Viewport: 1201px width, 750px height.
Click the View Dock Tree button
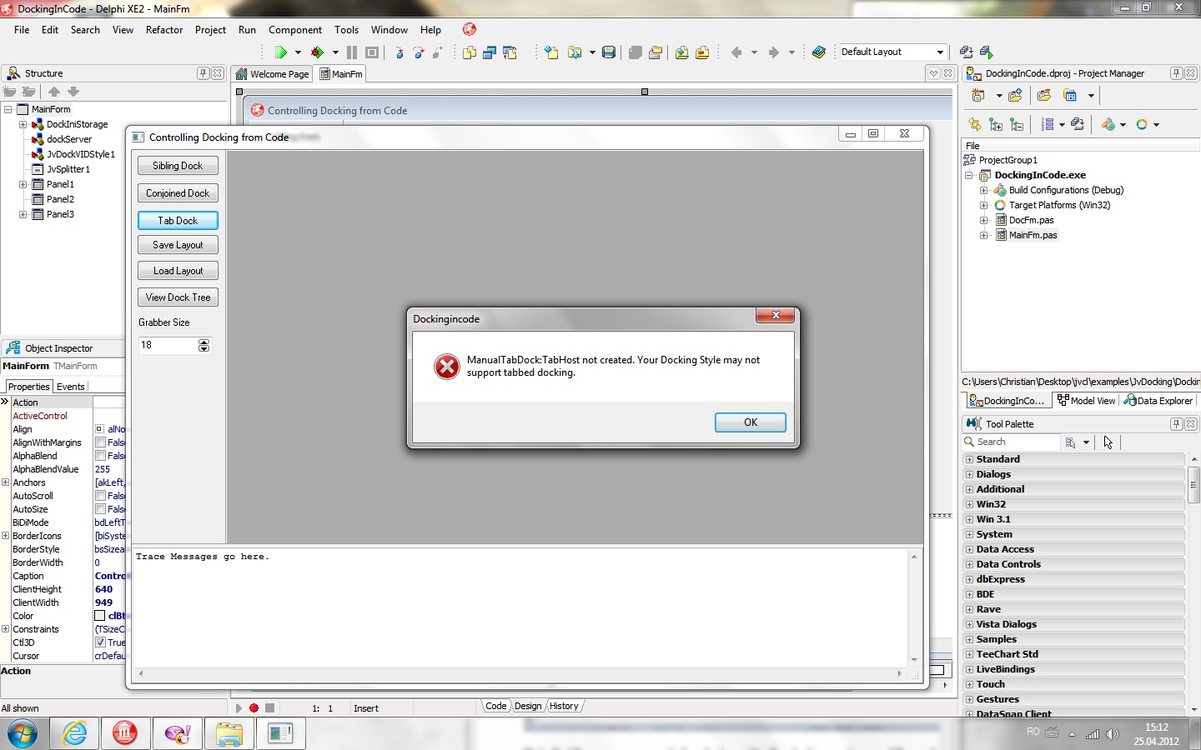click(x=178, y=297)
